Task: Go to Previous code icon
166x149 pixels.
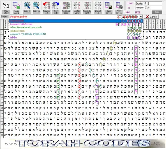Action: click(x=47, y=6)
